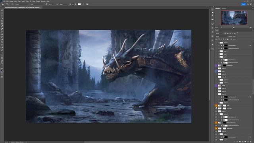254x143 pixels.
Task: Select the Pen tool
Action: [x=2, y=50]
